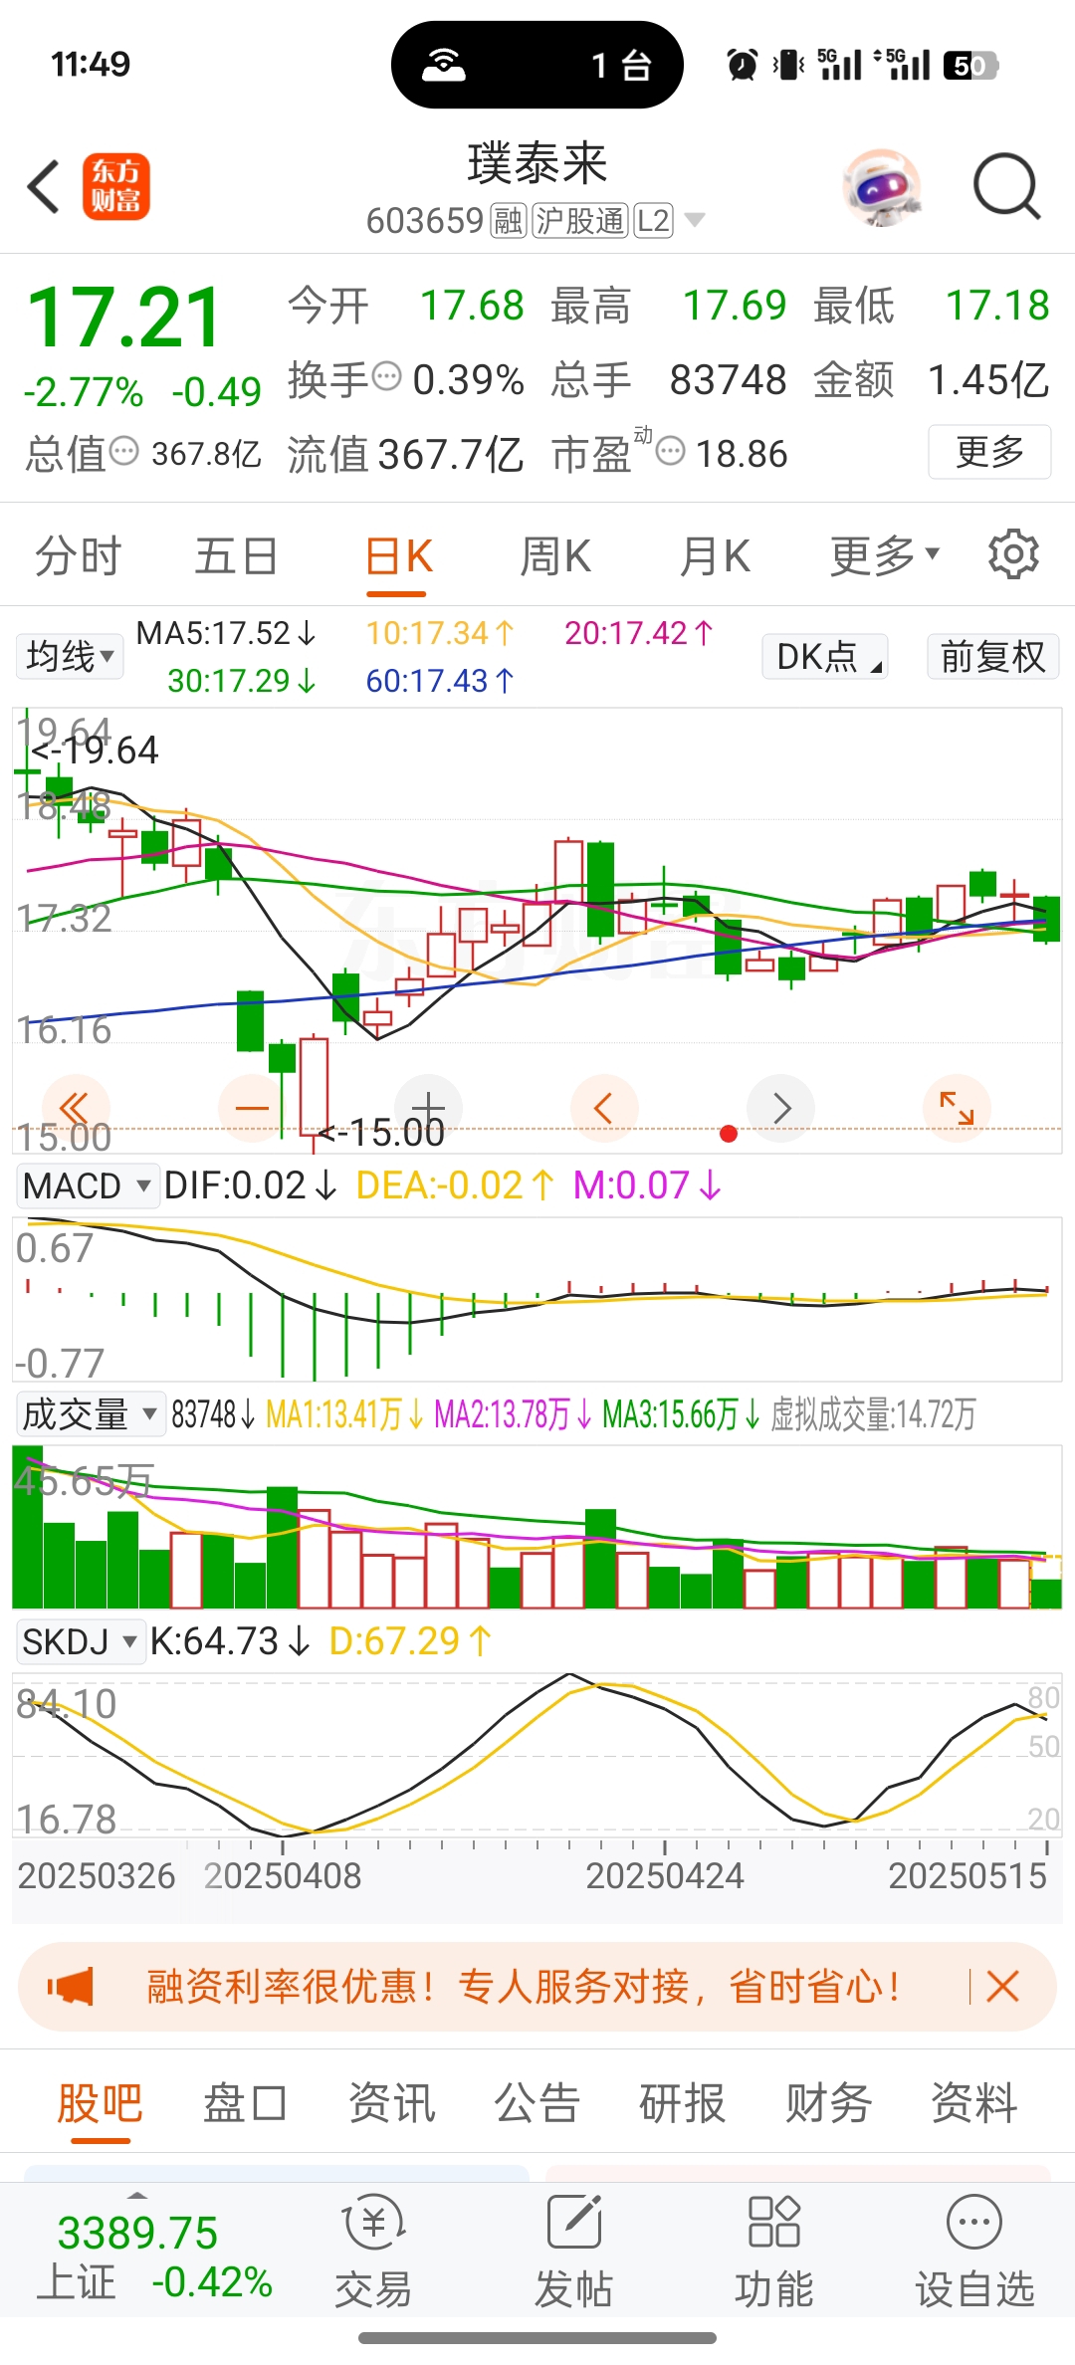Zoom out chart with minus icon
Screen dimensions: 1075x2365
coord(252,1108)
